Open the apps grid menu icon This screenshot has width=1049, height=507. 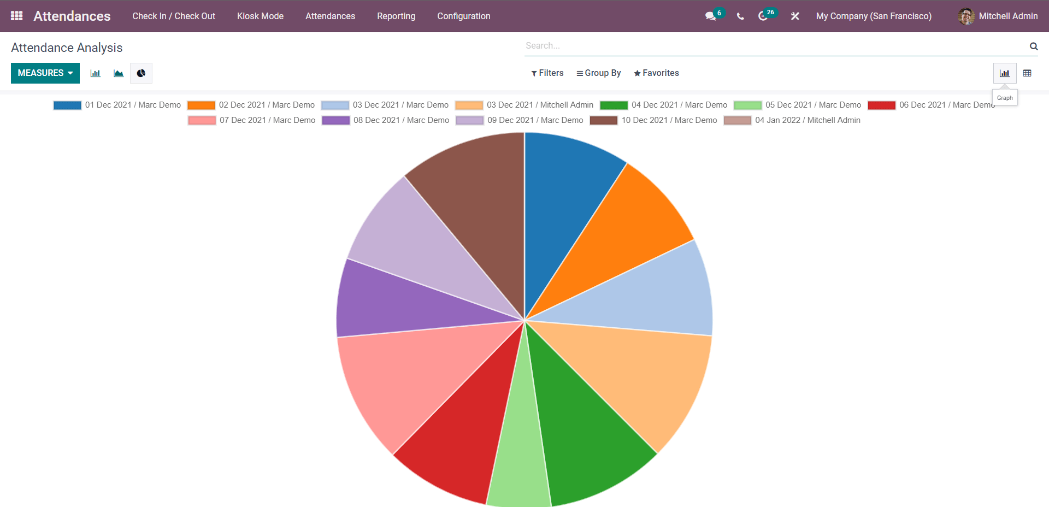tap(17, 16)
